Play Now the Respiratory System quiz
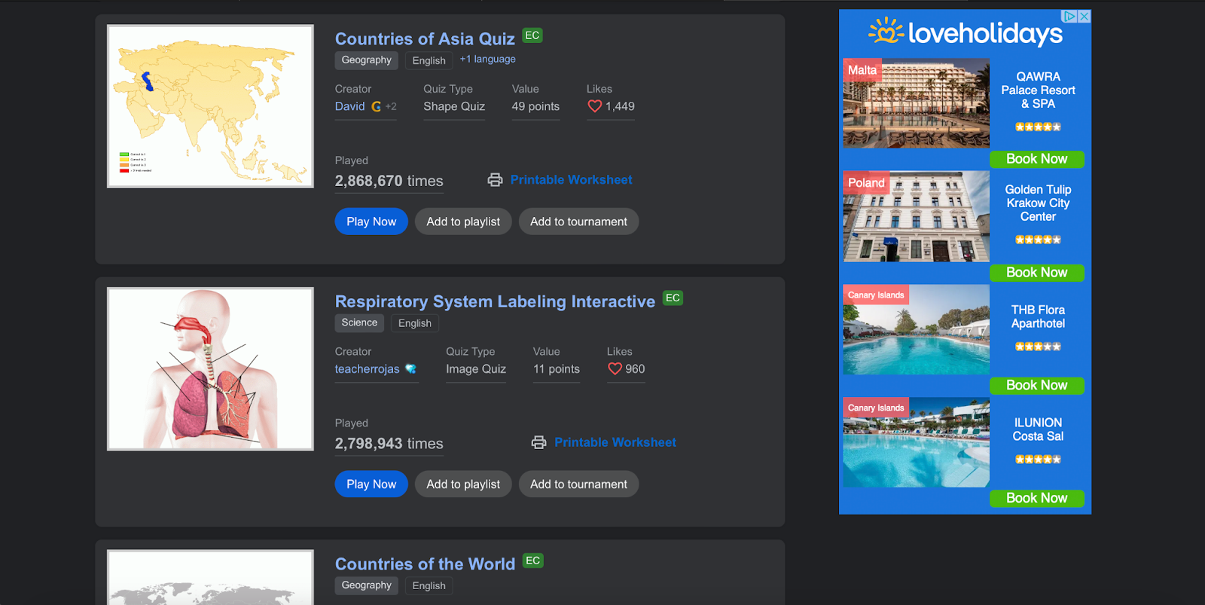The width and height of the screenshot is (1205, 605). pyautogui.click(x=371, y=484)
